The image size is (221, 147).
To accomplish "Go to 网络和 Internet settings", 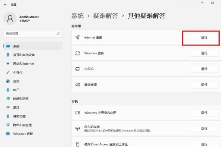I will (33, 64).
